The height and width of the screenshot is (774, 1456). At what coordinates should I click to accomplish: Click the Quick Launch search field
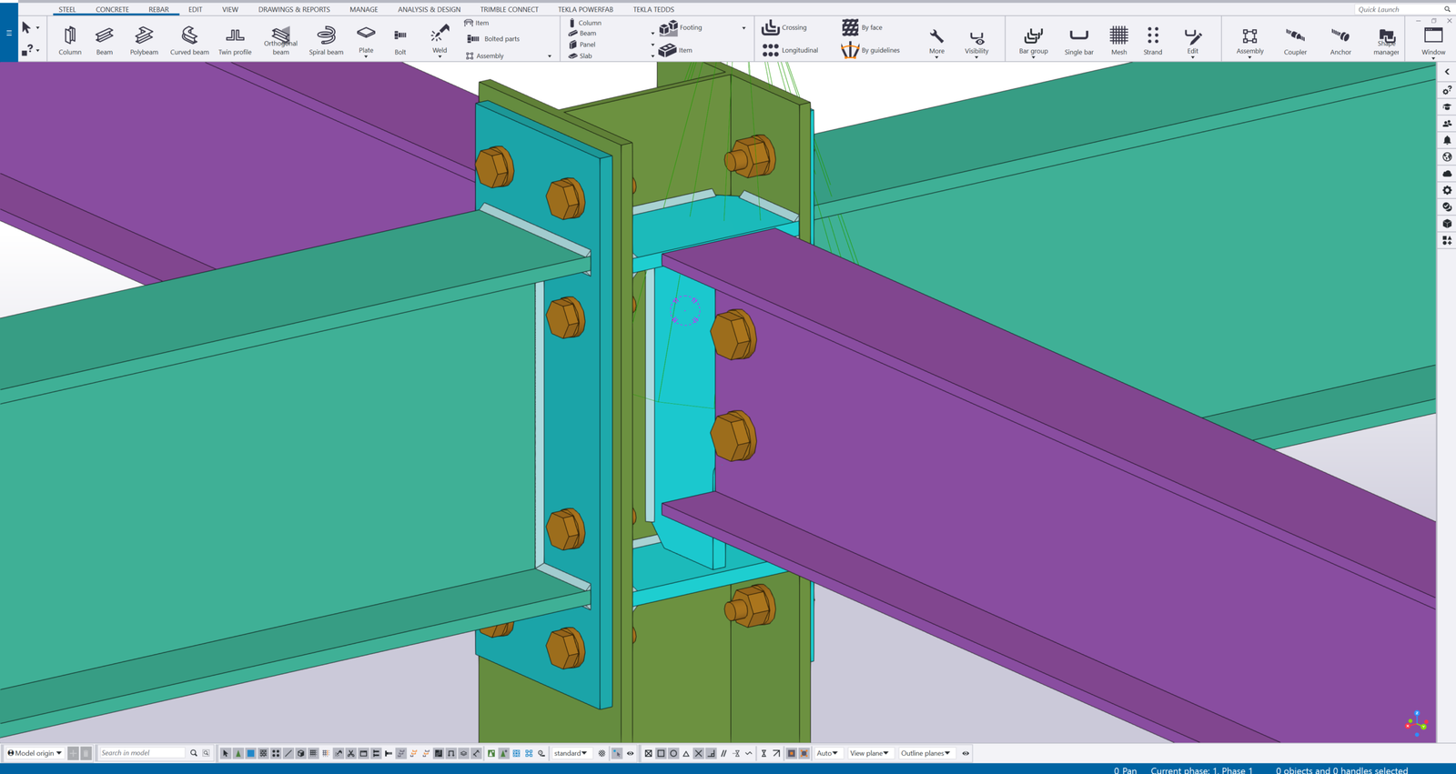[x=1401, y=9]
